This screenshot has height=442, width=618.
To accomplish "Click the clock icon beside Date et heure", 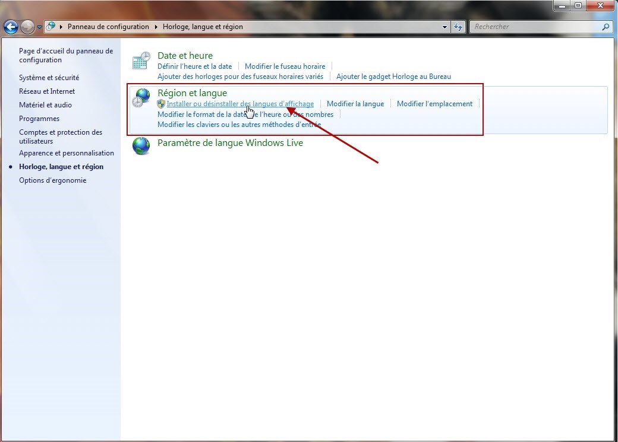I will point(141,60).
